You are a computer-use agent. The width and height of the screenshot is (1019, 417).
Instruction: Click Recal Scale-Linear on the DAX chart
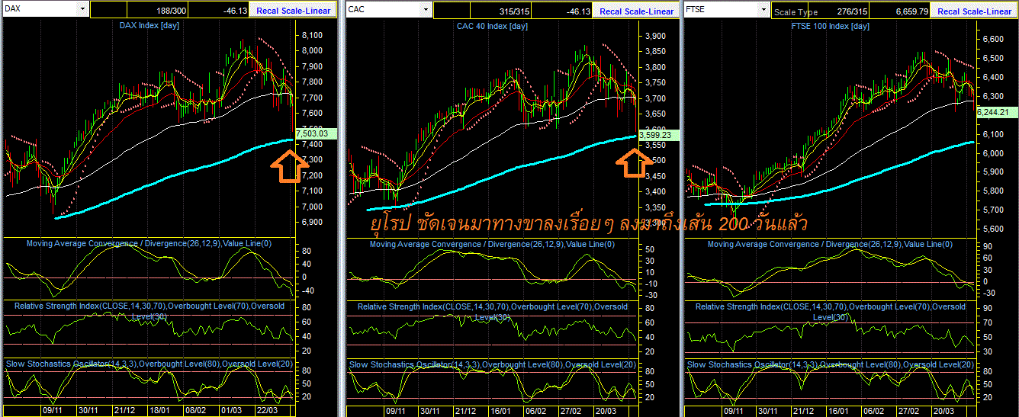click(294, 11)
